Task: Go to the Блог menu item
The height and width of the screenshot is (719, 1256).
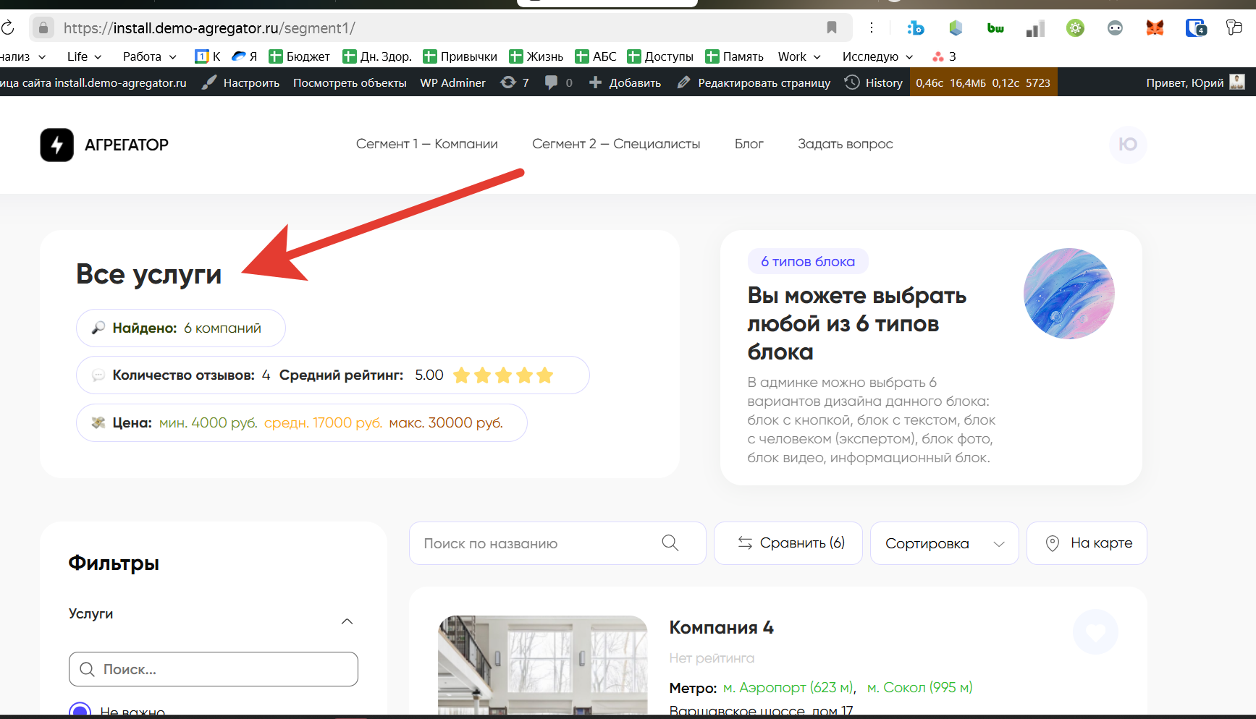Action: pyautogui.click(x=749, y=144)
